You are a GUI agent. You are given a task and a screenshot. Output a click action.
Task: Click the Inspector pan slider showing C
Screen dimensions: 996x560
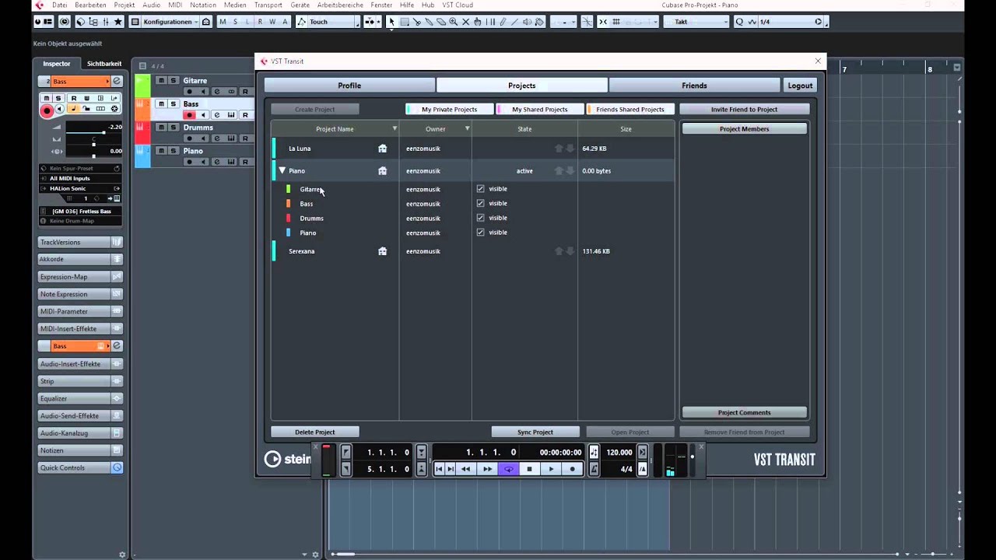[93, 143]
